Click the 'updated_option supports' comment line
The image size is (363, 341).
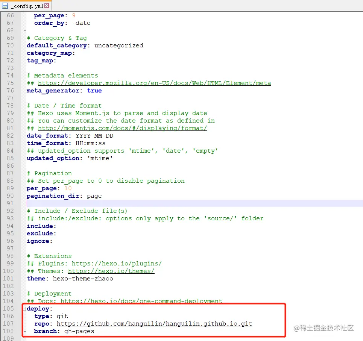[123, 151]
